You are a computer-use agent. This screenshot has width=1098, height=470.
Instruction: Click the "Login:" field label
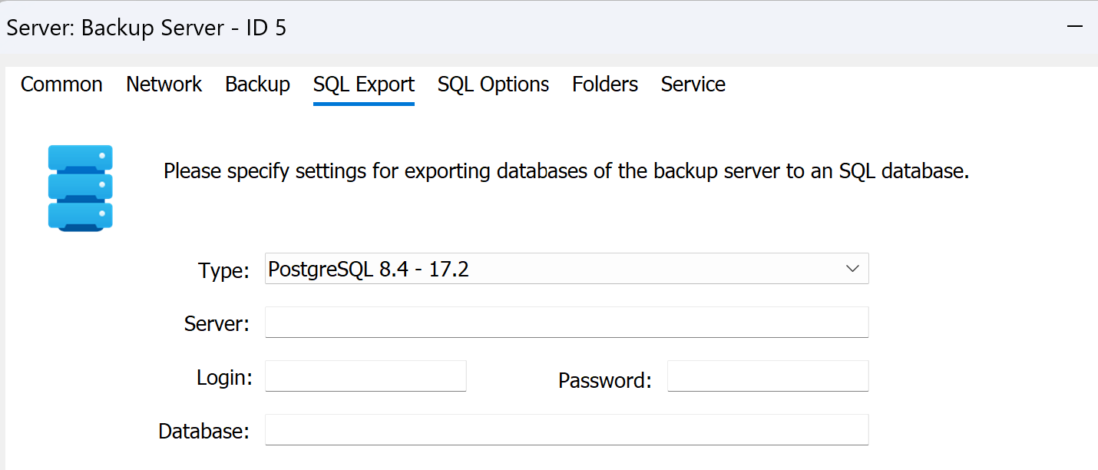pos(224,378)
